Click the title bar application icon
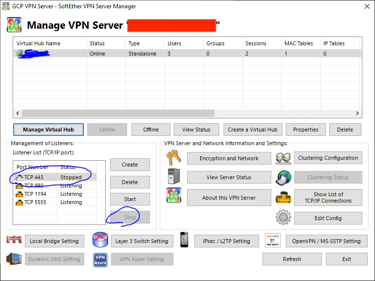 (6, 6)
